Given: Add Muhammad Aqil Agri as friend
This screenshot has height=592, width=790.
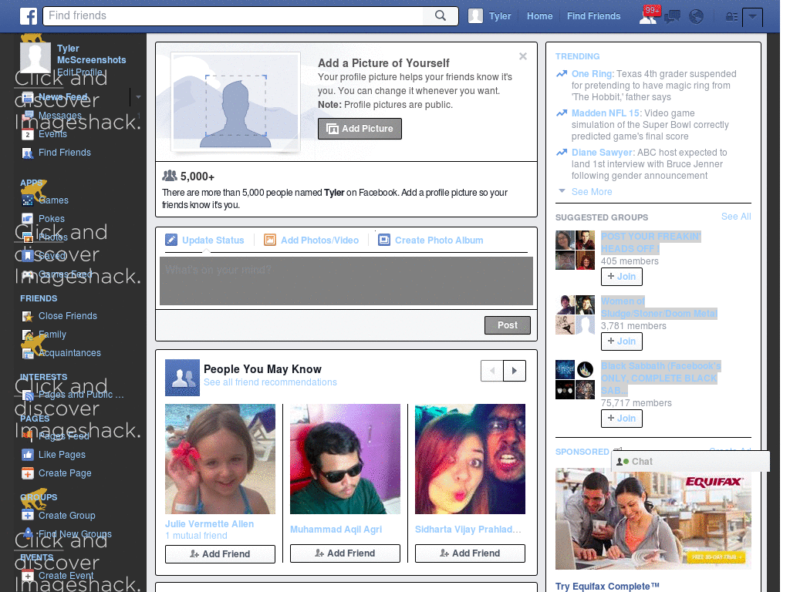Looking at the screenshot, I should pyautogui.click(x=345, y=553).
